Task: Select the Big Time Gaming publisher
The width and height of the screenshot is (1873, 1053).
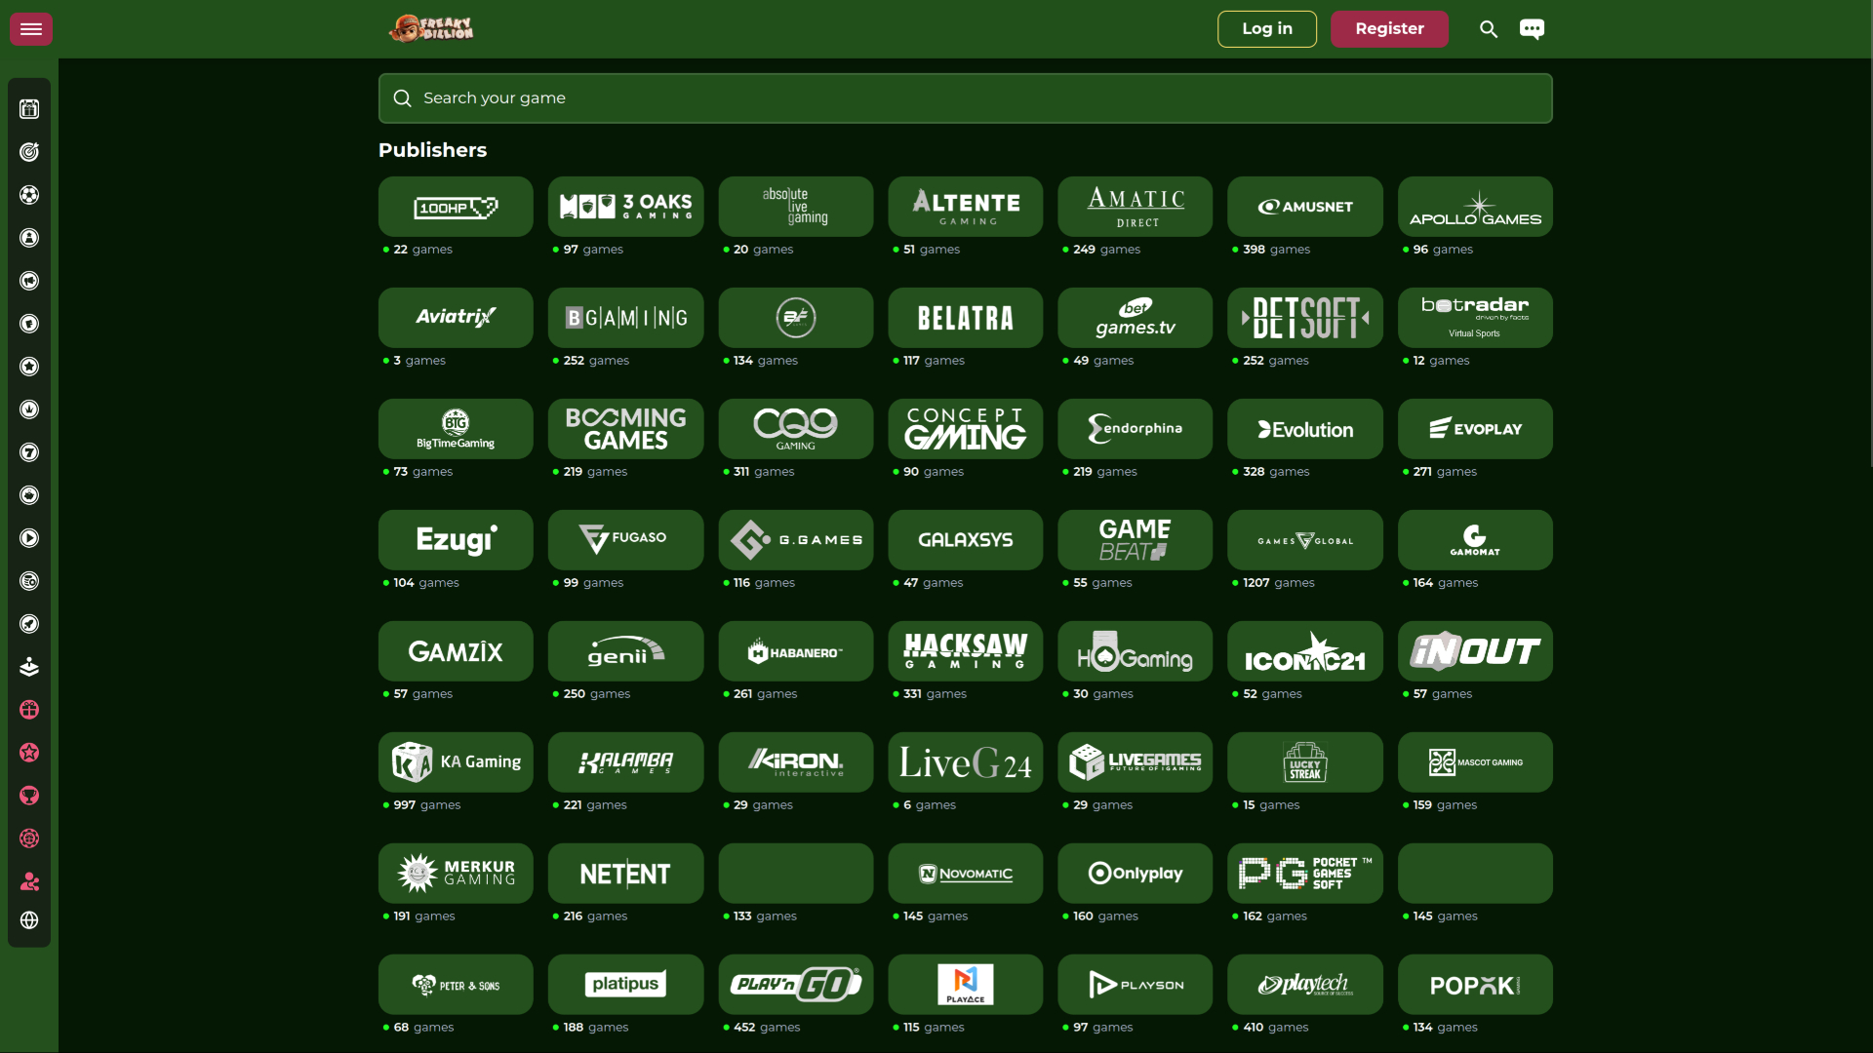Action: 456,429
